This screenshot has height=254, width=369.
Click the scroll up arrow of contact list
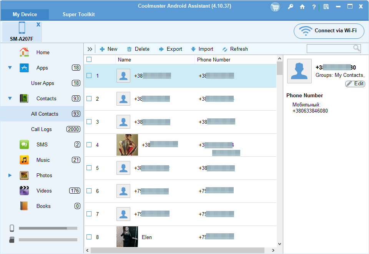click(279, 58)
